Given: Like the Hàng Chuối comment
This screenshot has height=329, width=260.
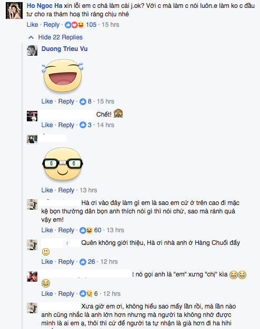Looking at the screenshot, I should point(47,262).
